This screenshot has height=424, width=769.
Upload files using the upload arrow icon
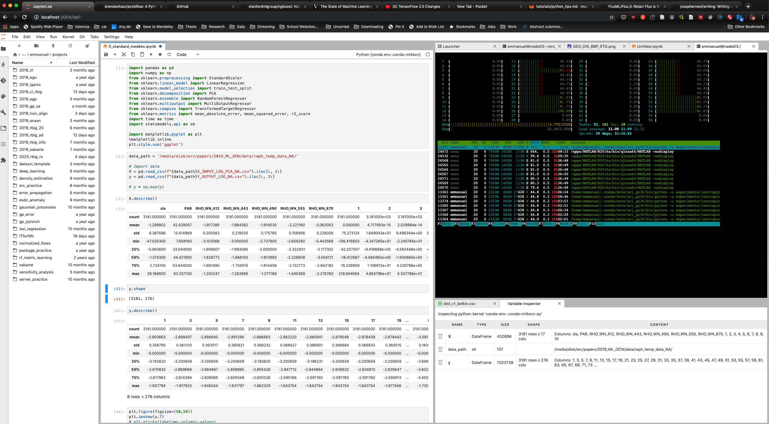(53, 46)
